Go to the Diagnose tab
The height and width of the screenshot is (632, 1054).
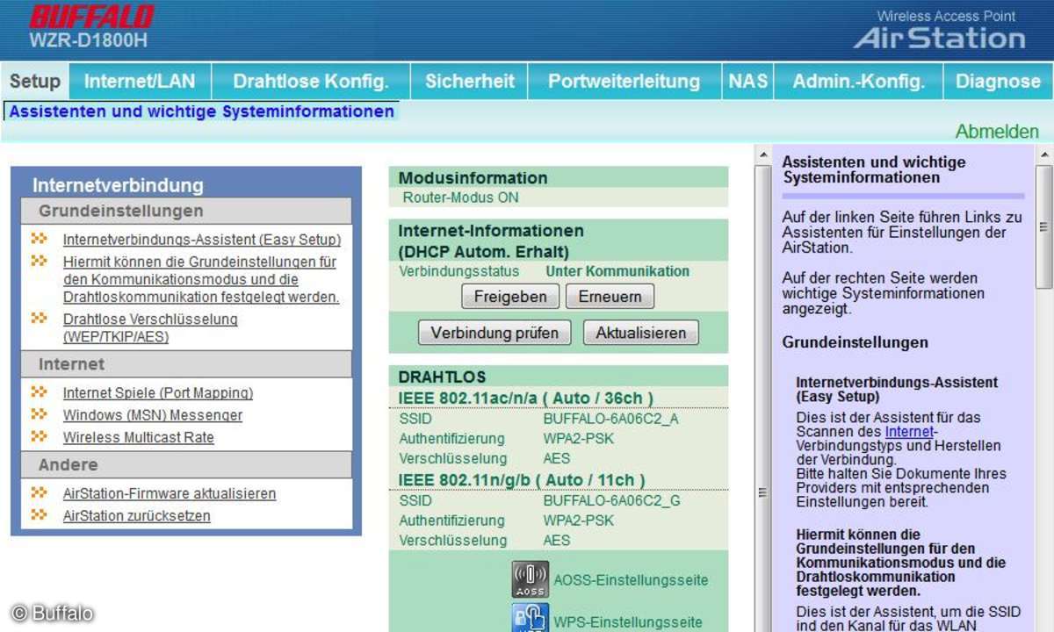pos(997,82)
